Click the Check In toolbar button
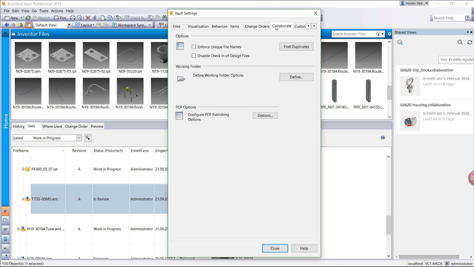Viewport: 474px width, 267px height. pyautogui.click(x=135, y=18)
